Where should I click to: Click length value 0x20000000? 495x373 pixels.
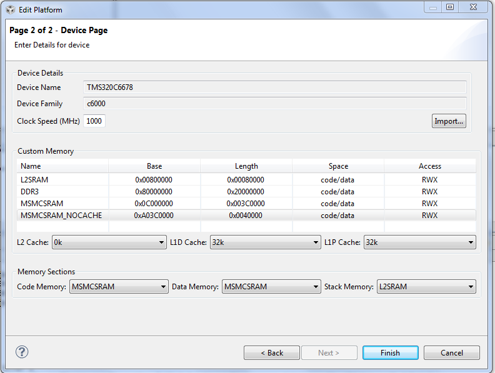pyautogui.click(x=246, y=192)
